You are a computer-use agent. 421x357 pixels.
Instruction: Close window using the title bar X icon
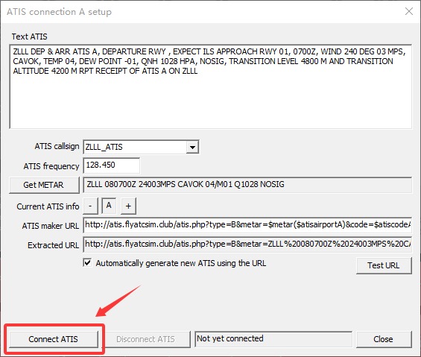point(409,11)
